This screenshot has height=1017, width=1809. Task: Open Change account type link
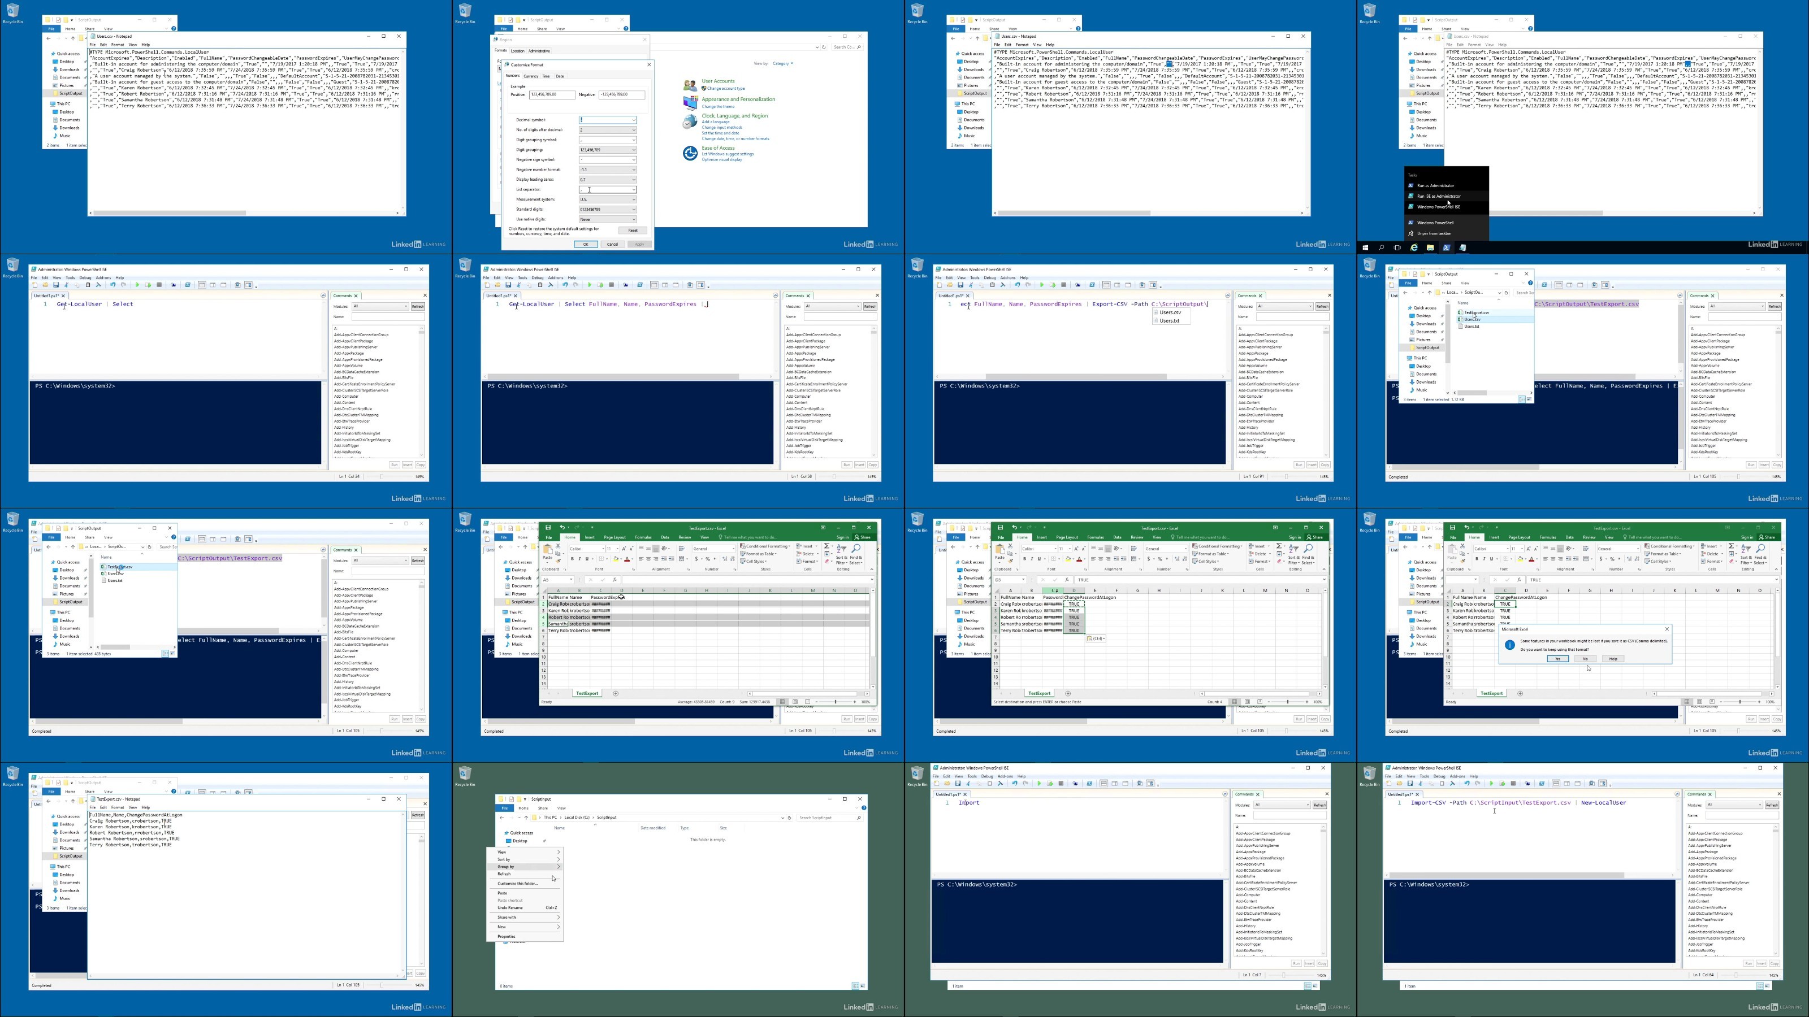tap(726, 89)
